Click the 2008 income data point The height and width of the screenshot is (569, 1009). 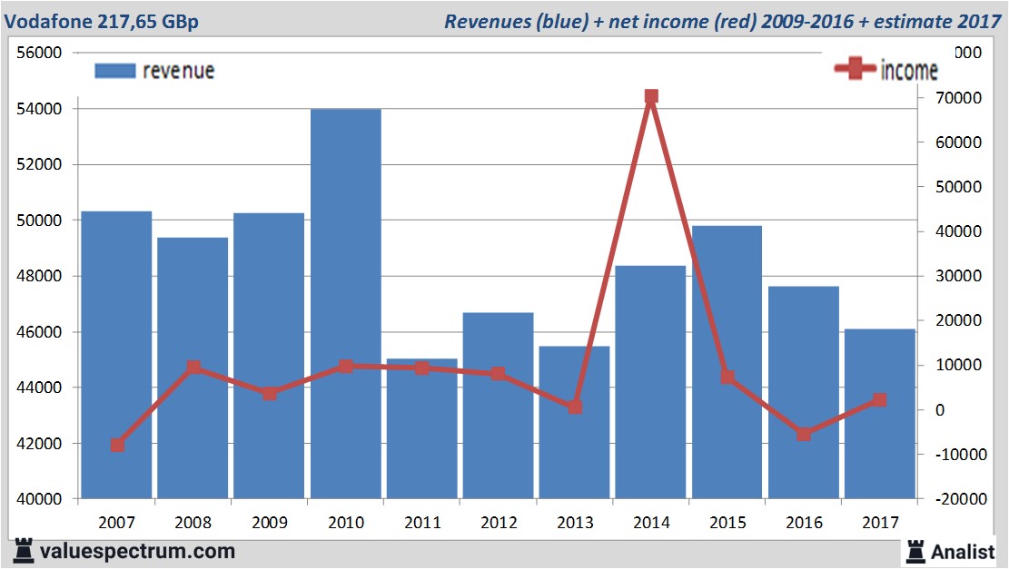tap(193, 368)
